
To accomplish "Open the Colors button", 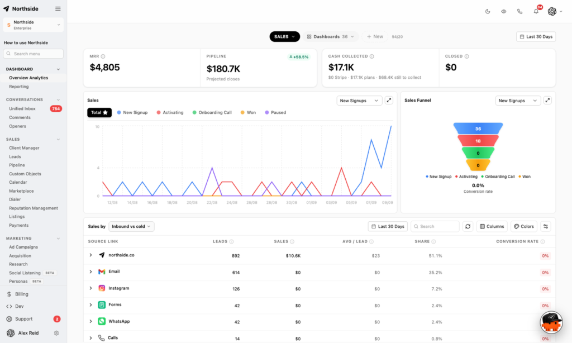I will point(524,226).
